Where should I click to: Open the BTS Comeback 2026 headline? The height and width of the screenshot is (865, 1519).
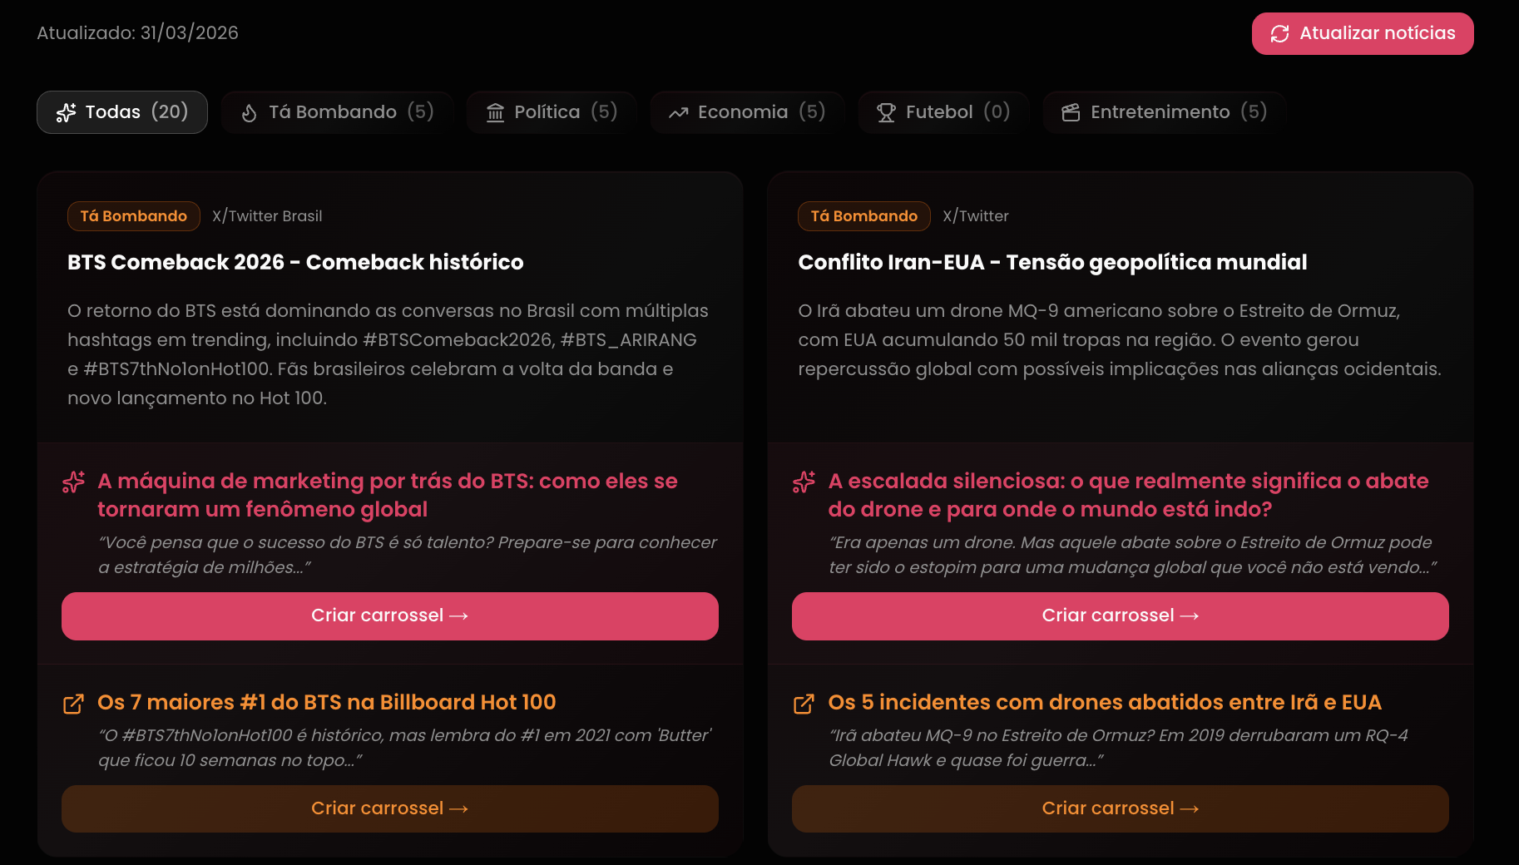[295, 262]
